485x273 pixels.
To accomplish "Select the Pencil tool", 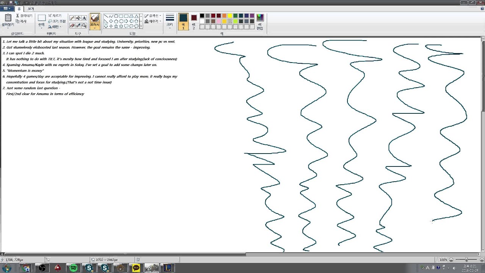I will click(72, 18).
